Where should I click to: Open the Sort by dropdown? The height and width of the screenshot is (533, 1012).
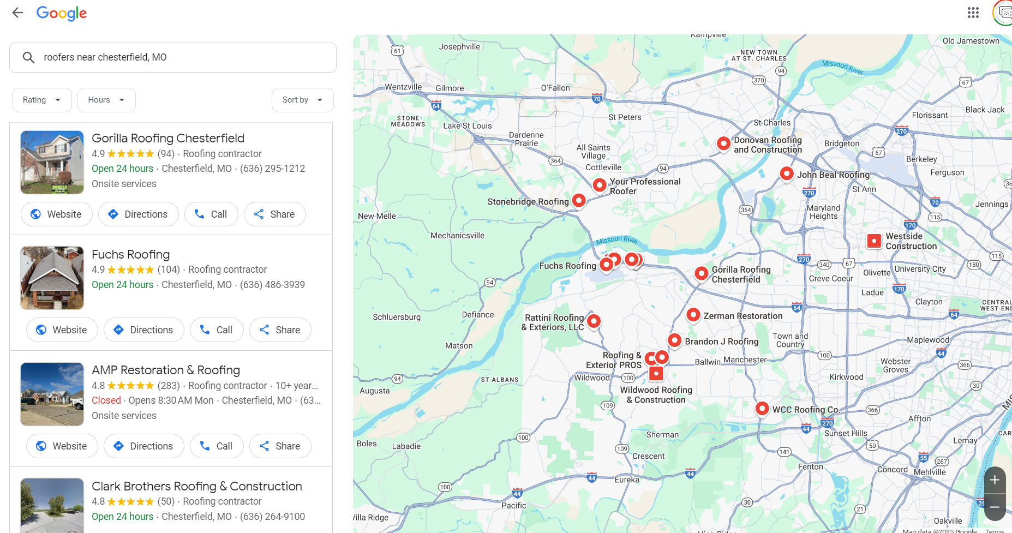[x=303, y=100]
